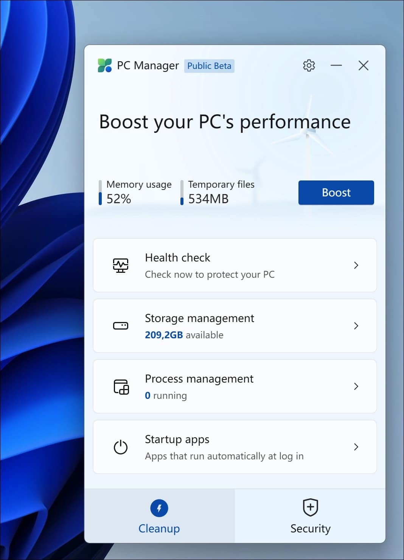The height and width of the screenshot is (560, 404).
Task: Click the Startup apps power icon
Action: (x=120, y=447)
